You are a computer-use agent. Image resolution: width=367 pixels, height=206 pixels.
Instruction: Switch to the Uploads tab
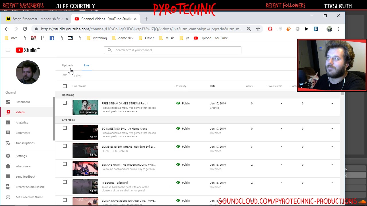pyautogui.click(x=68, y=65)
